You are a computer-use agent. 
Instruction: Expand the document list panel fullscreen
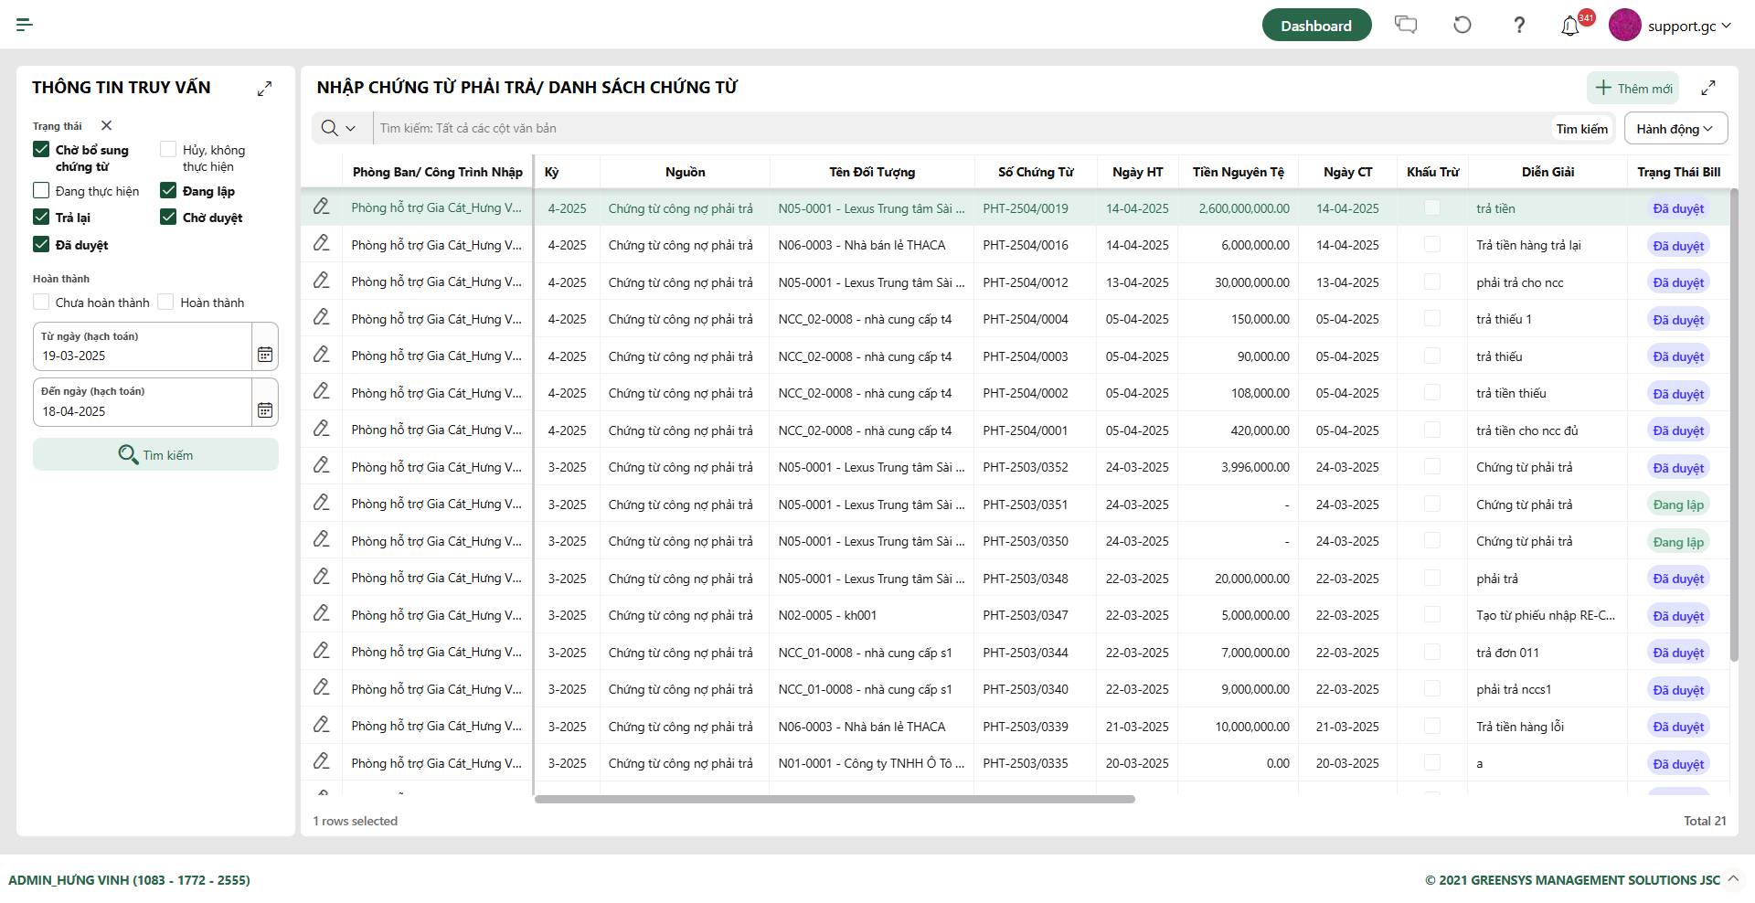[x=1708, y=89]
